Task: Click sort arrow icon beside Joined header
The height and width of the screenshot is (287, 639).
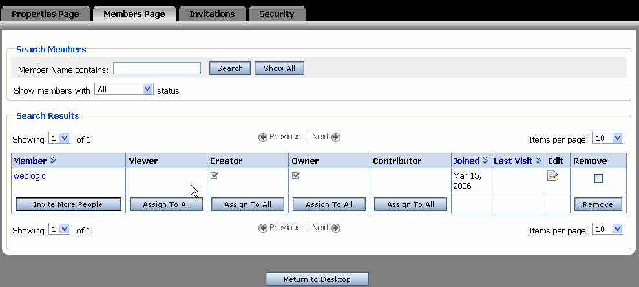Action: pyautogui.click(x=485, y=160)
